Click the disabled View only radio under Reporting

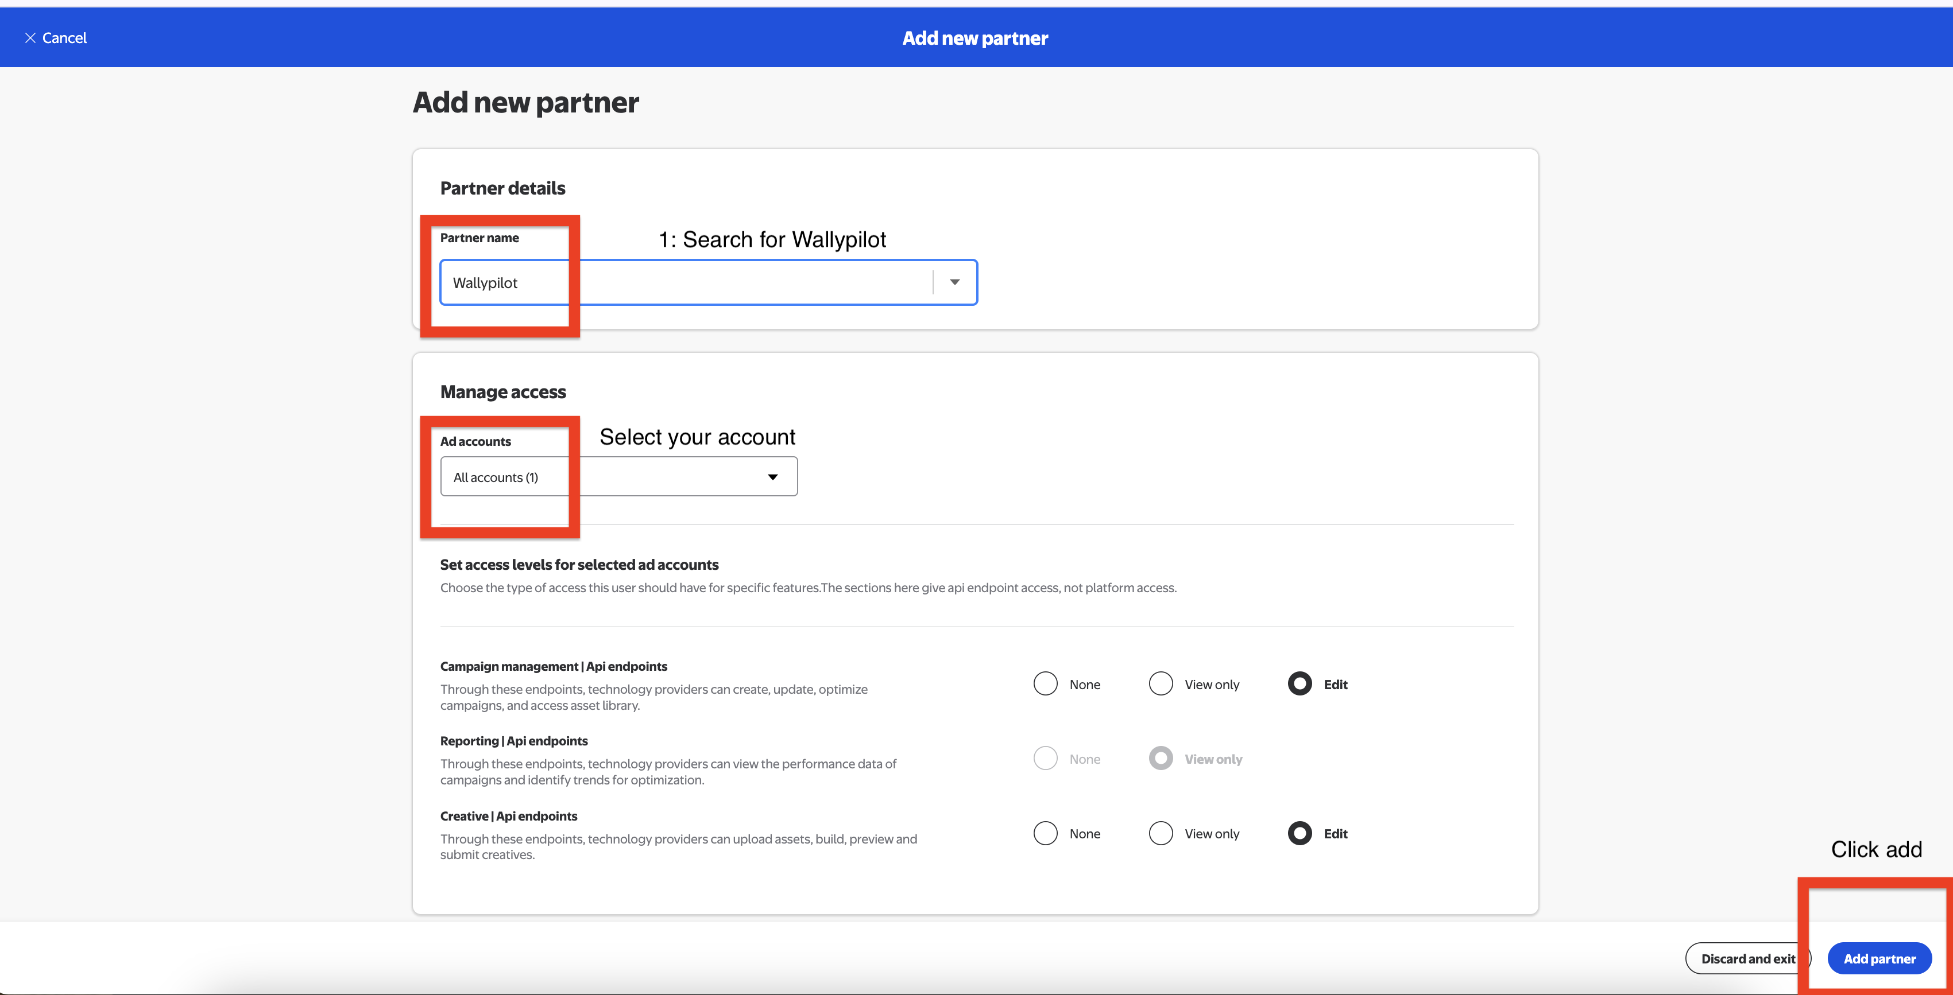(1161, 758)
